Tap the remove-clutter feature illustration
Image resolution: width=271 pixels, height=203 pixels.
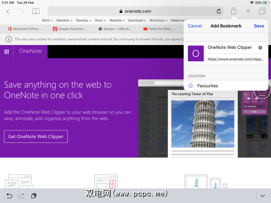point(106,181)
